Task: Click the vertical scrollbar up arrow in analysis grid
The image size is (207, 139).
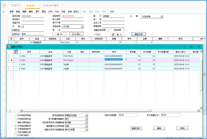Action: point(201,51)
